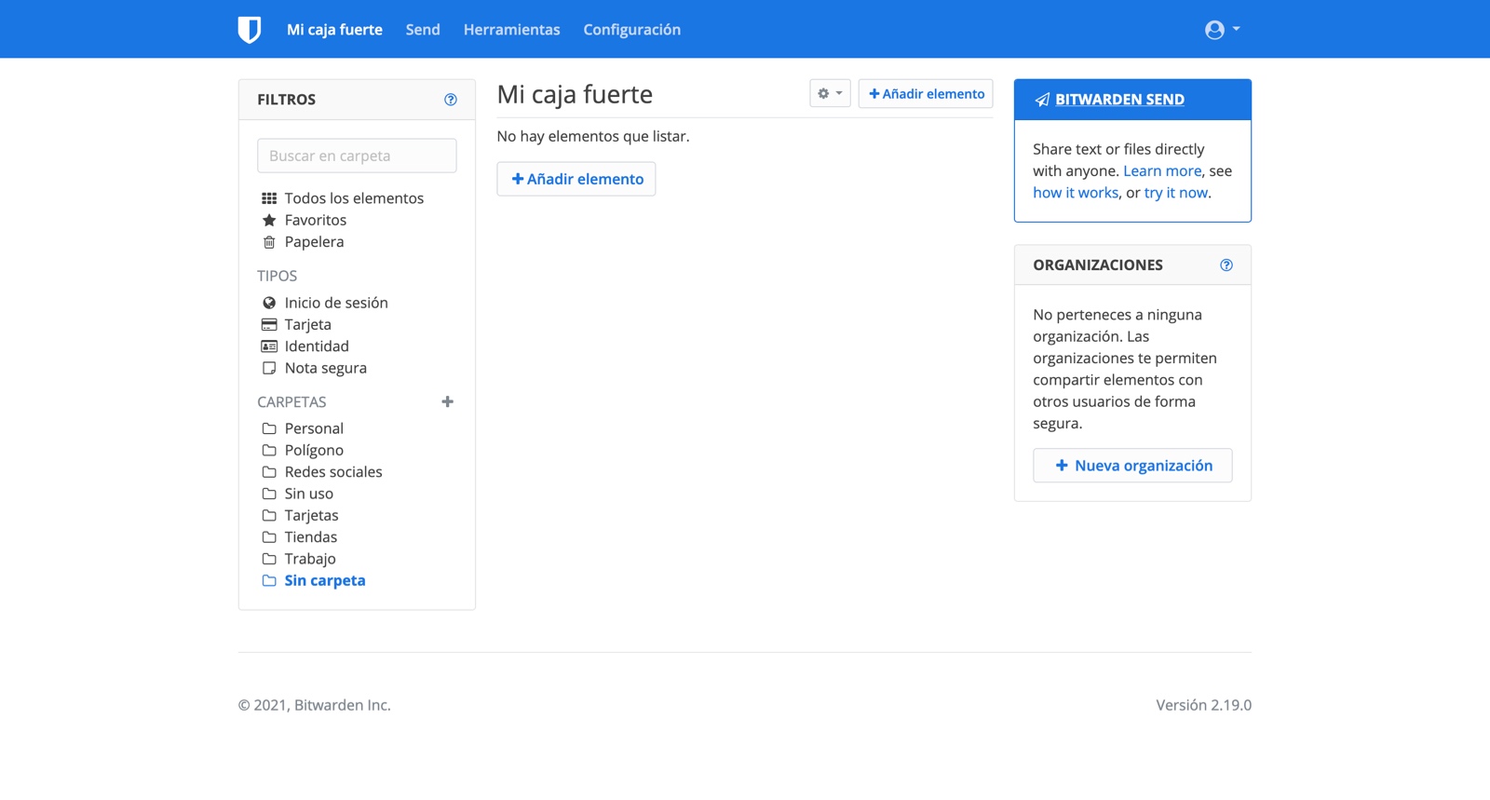Open the Papelera filter
The width and height of the screenshot is (1490, 800).
point(314,242)
